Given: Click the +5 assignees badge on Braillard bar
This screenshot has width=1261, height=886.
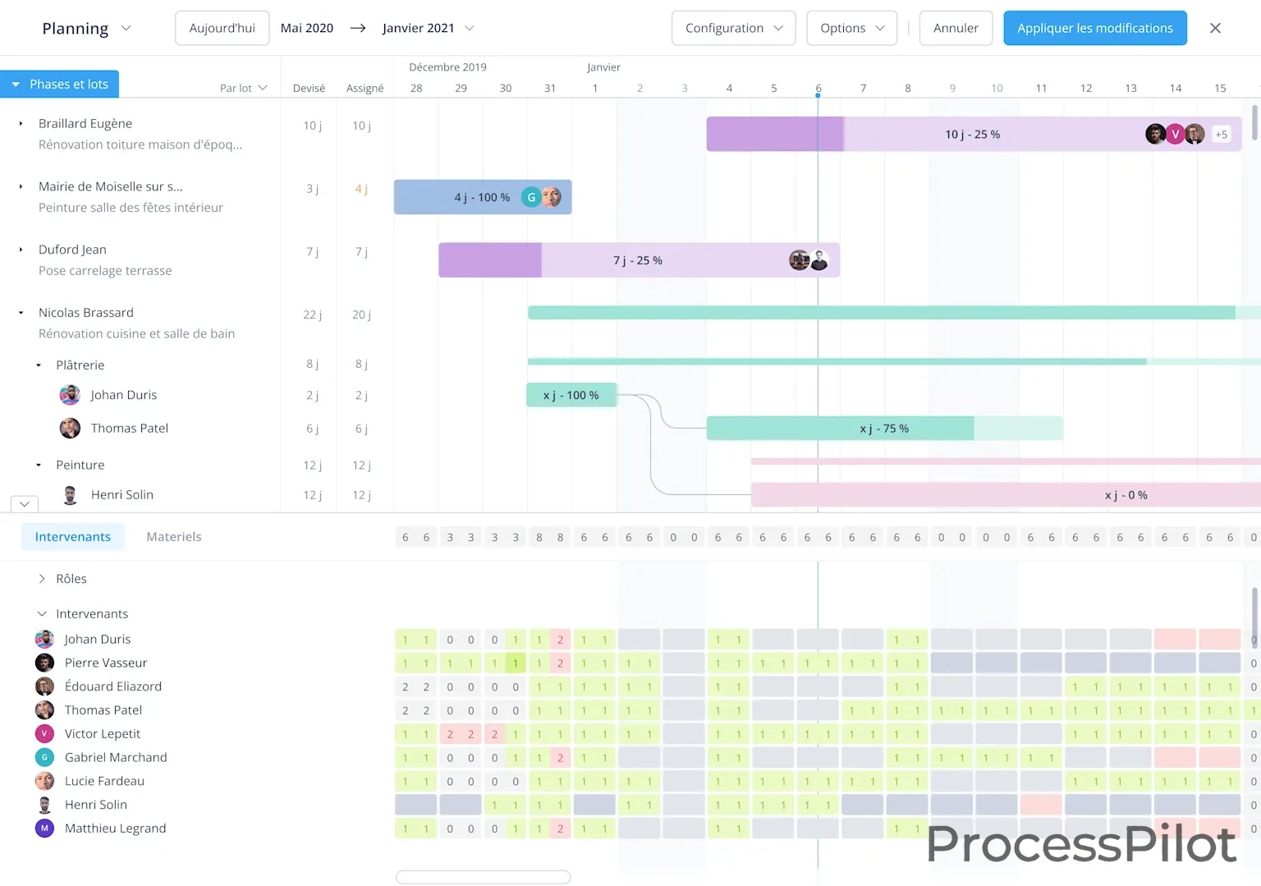Looking at the screenshot, I should click(x=1222, y=135).
